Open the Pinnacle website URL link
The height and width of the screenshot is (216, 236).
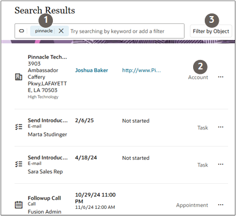coord(141,71)
